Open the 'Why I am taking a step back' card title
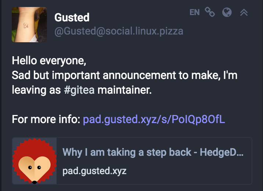The image size is (263, 191). tap(153, 152)
